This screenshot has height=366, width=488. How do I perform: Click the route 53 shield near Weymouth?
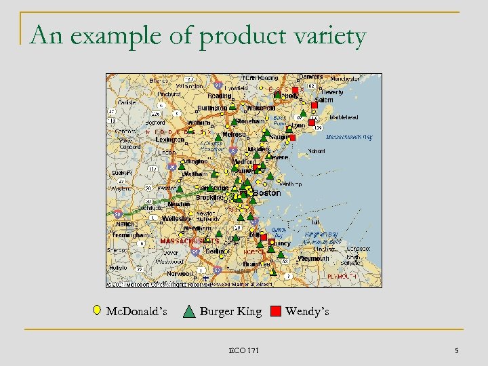(285, 261)
